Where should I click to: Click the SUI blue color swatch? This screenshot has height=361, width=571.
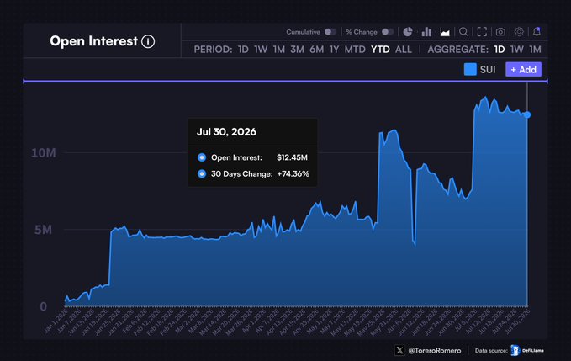470,69
